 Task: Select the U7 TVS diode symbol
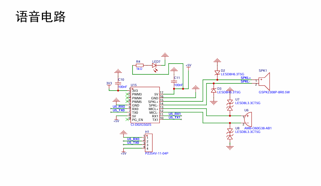pyautogui.click(x=230, y=105)
